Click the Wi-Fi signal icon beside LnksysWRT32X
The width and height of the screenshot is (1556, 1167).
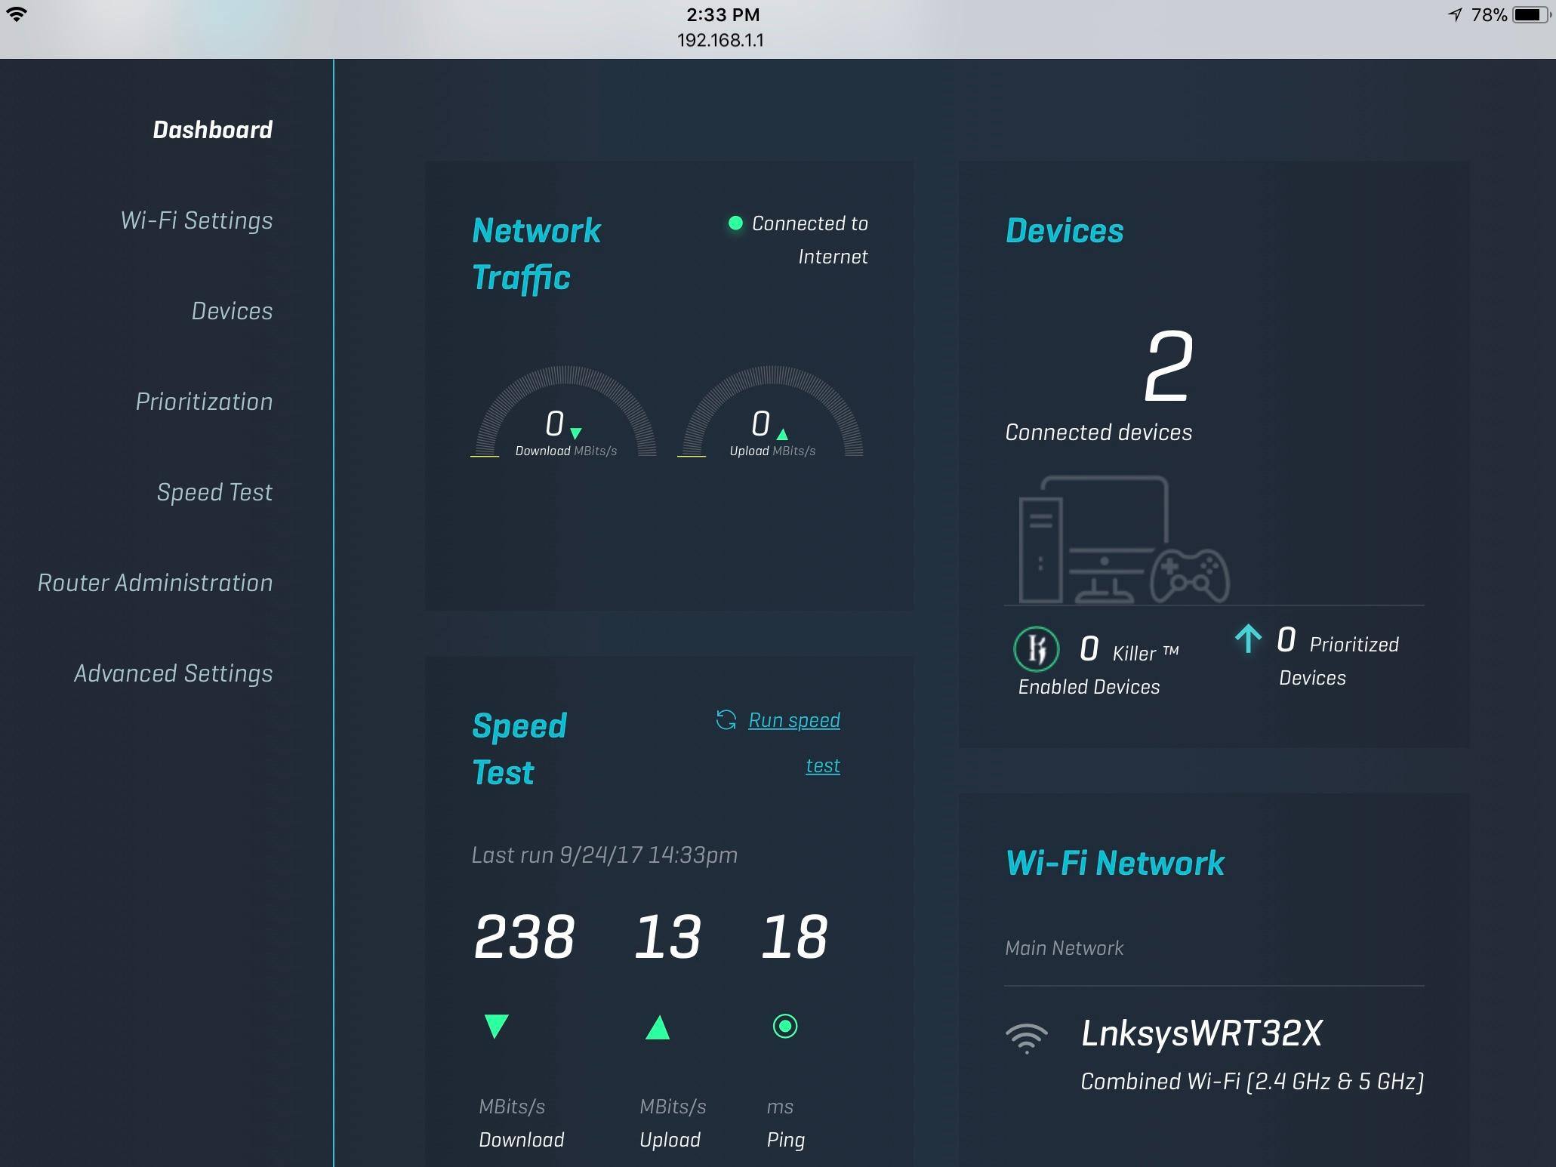tap(1027, 1038)
